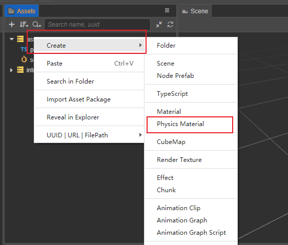Click the plus icon to add an asset

click(x=12, y=25)
